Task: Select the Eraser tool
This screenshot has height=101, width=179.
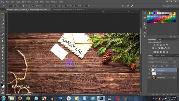Action: point(3,48)
